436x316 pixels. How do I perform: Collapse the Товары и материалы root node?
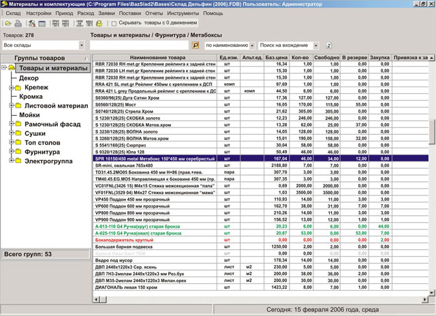pos(4,67)
